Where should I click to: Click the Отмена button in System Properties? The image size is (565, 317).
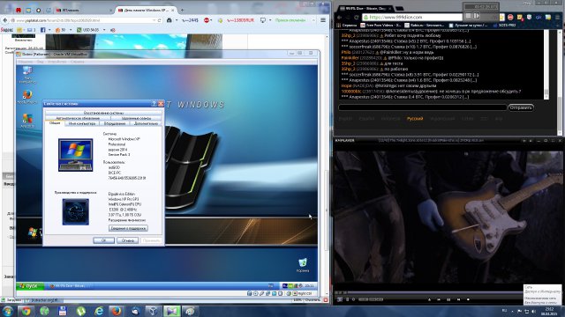pos(127,240)
